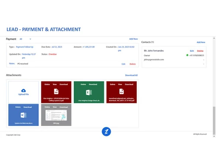This screenshot has width=216, height=162.
Task: Click Add New in the Payment section
Action: (x=133, y=39)
